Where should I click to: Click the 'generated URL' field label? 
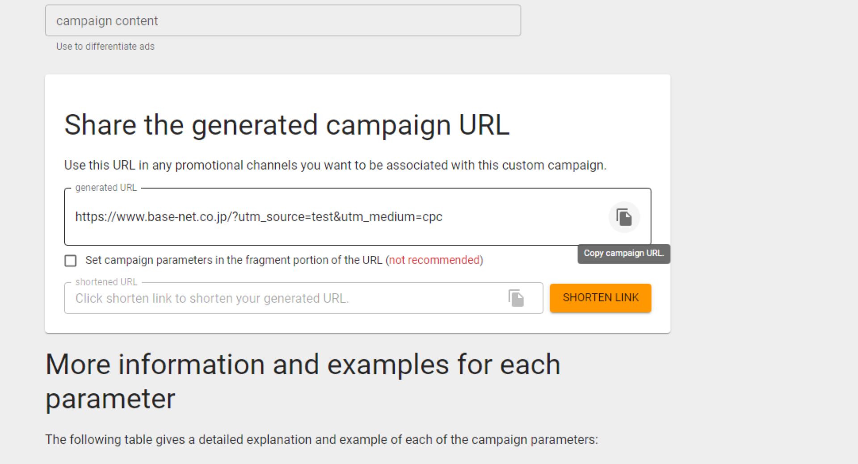point(106,188)
